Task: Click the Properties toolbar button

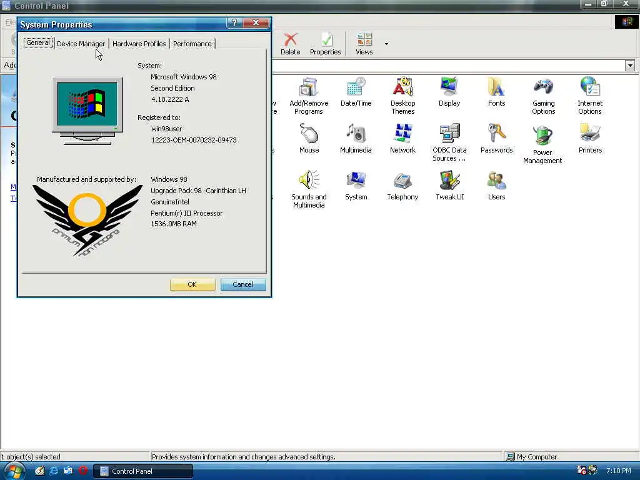Action: [x=325, y=44]
